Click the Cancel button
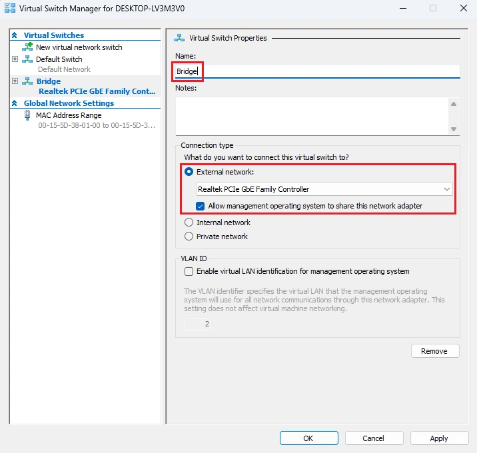The image size is (477, 453). pyautogui.click(x=374, y=438)
